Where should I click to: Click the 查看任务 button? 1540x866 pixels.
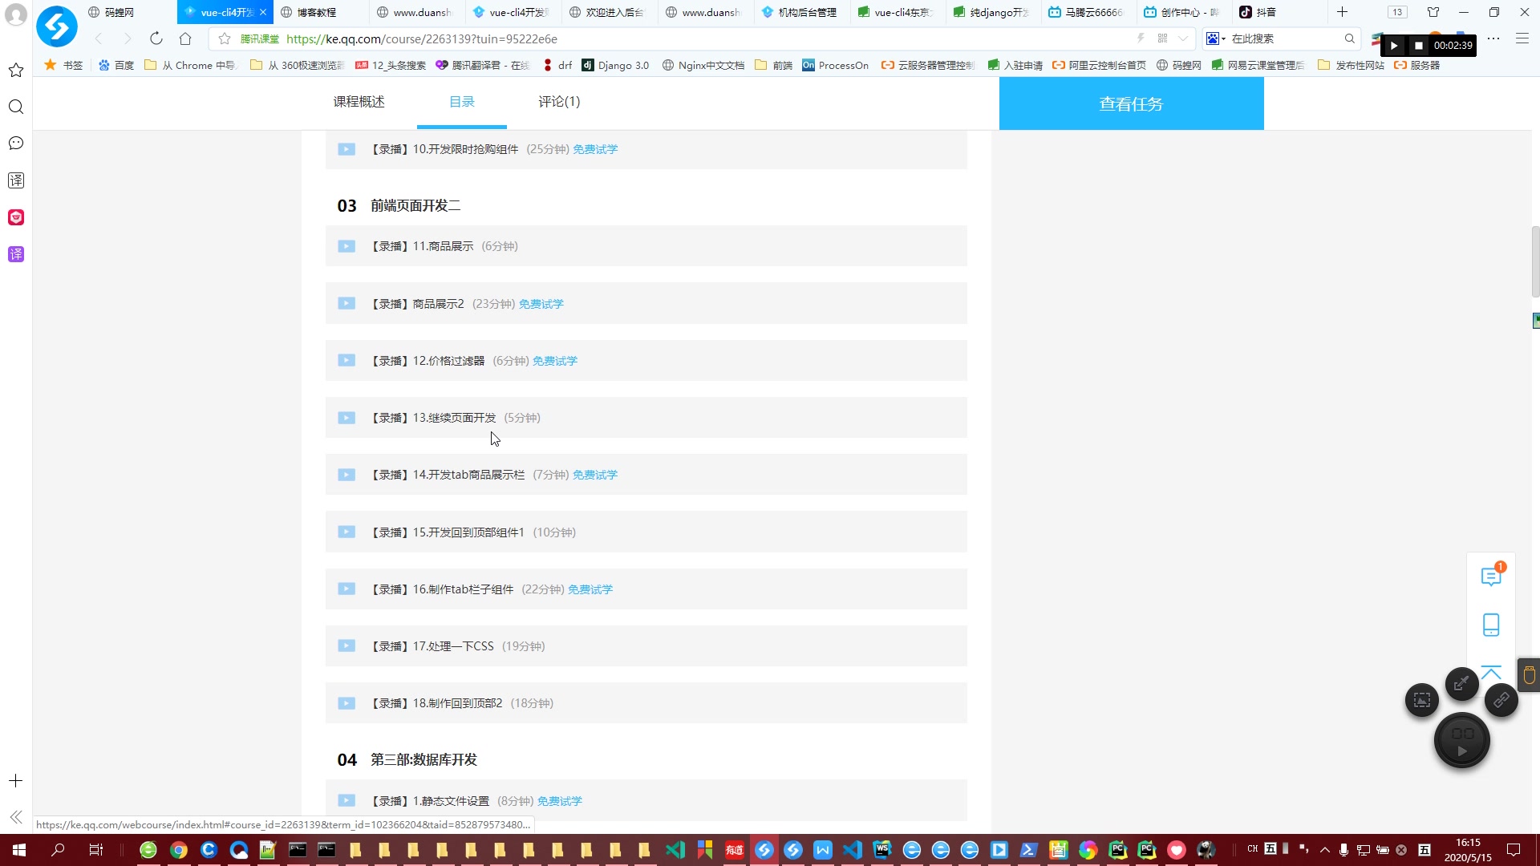pos(1131,103)
